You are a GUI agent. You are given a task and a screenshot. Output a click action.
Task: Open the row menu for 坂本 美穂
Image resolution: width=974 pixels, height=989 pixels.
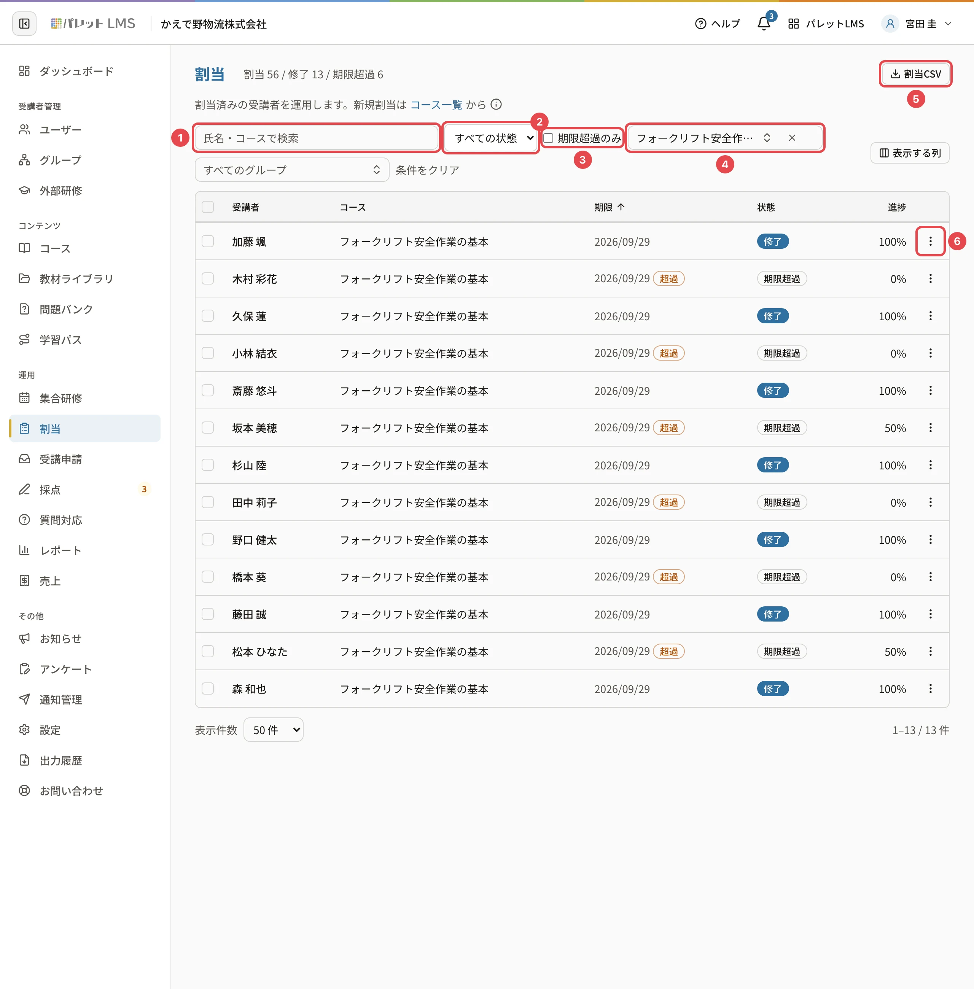click(930, 428)
